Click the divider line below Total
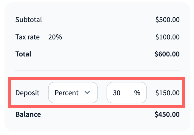194x135 pixels. [97, 71]
